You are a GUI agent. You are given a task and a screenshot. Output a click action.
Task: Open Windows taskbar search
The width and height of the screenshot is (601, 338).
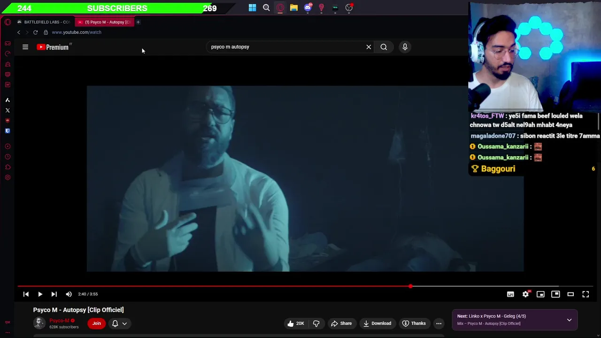coord(266,8)
